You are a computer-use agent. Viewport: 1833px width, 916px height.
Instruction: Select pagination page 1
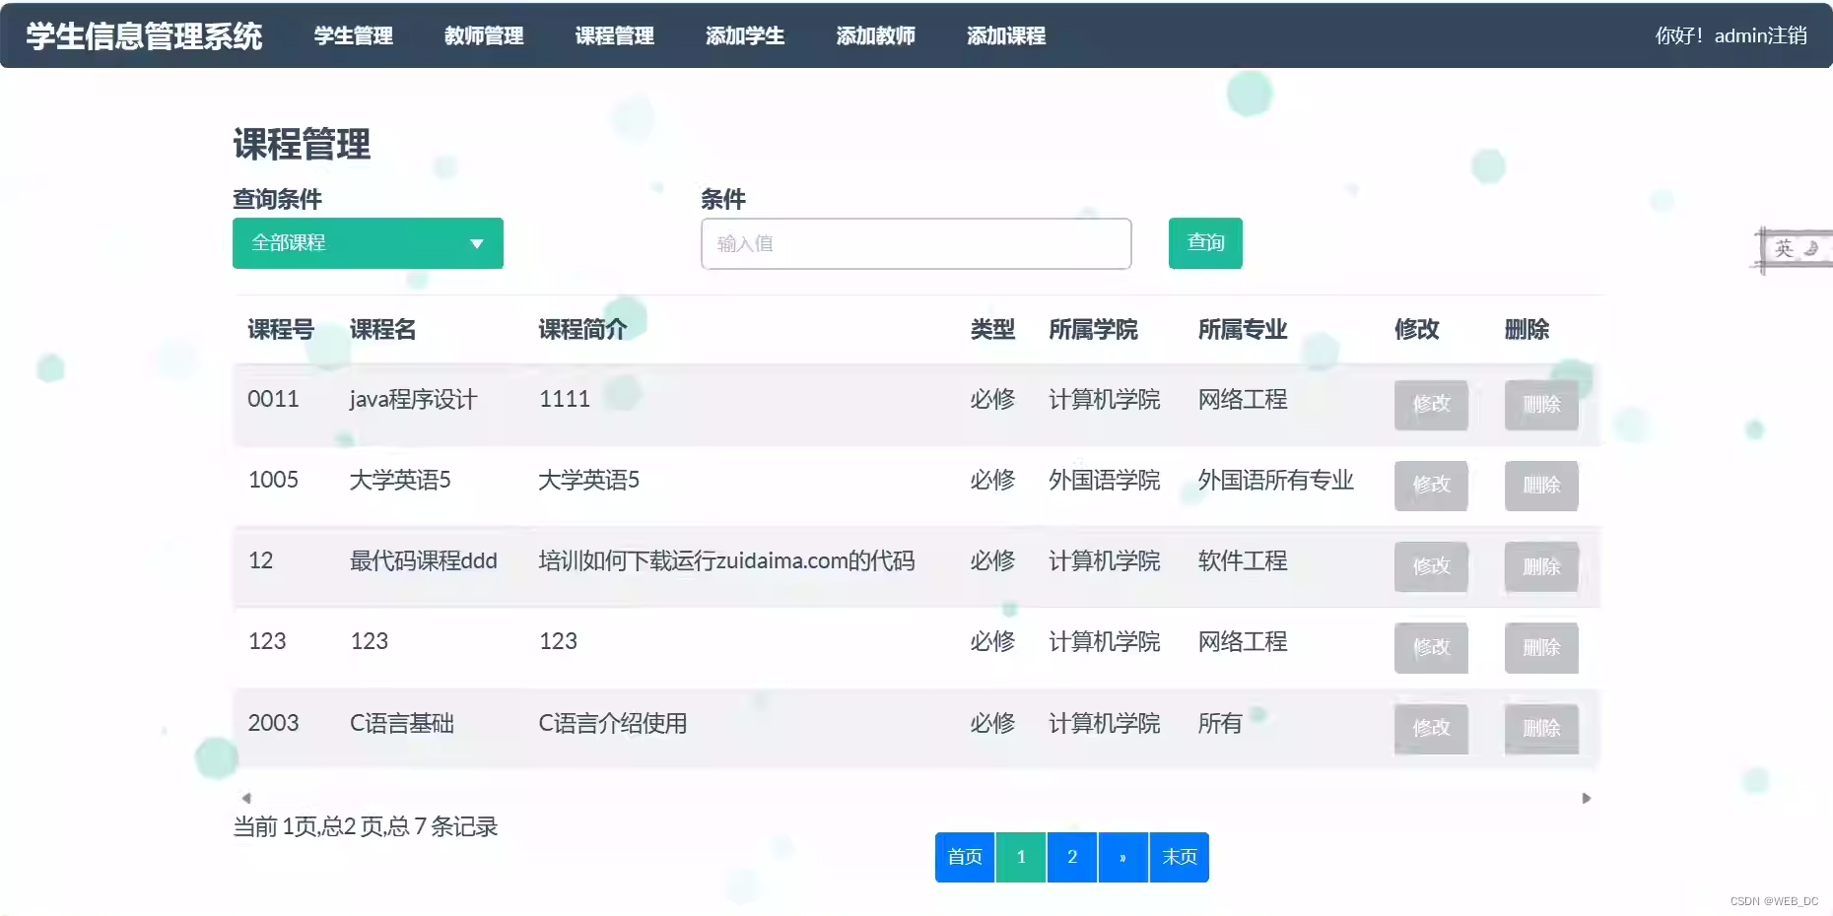tap(1021, 857)
